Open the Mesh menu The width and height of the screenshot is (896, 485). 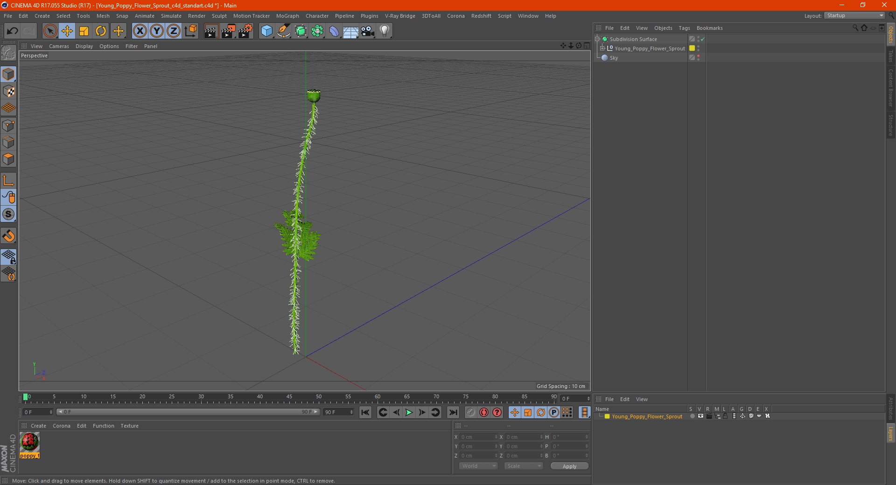(x=103, y=16)
